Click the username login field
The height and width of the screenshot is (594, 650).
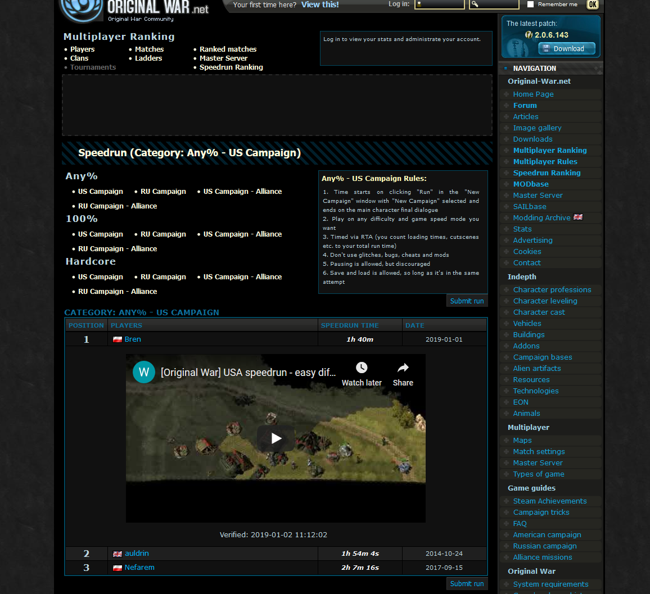tap(439, 4)
